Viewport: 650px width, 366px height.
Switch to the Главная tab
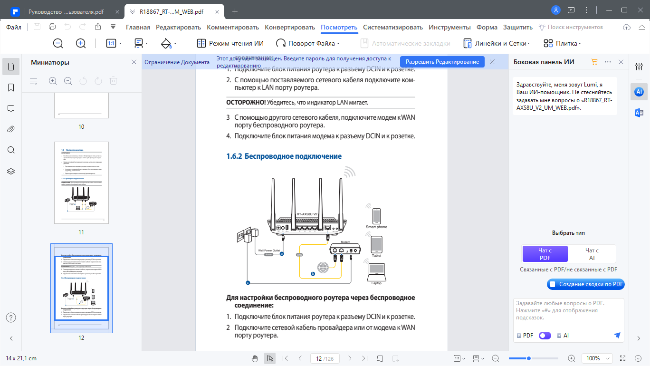tap(138, 27)
